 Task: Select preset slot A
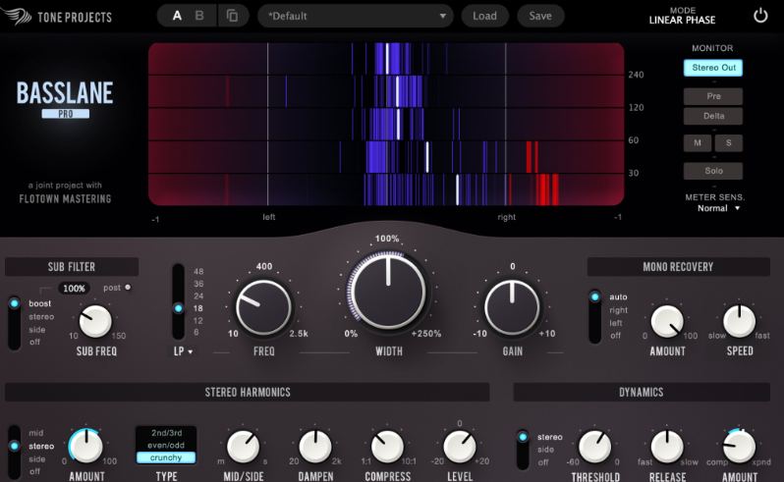pos(177,16)
